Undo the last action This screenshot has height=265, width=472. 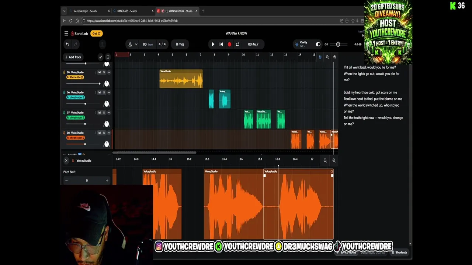click(x=67, y=44)
